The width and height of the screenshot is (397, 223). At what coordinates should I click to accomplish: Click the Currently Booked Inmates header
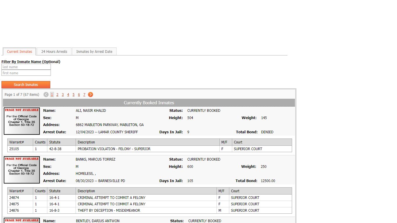149,103
